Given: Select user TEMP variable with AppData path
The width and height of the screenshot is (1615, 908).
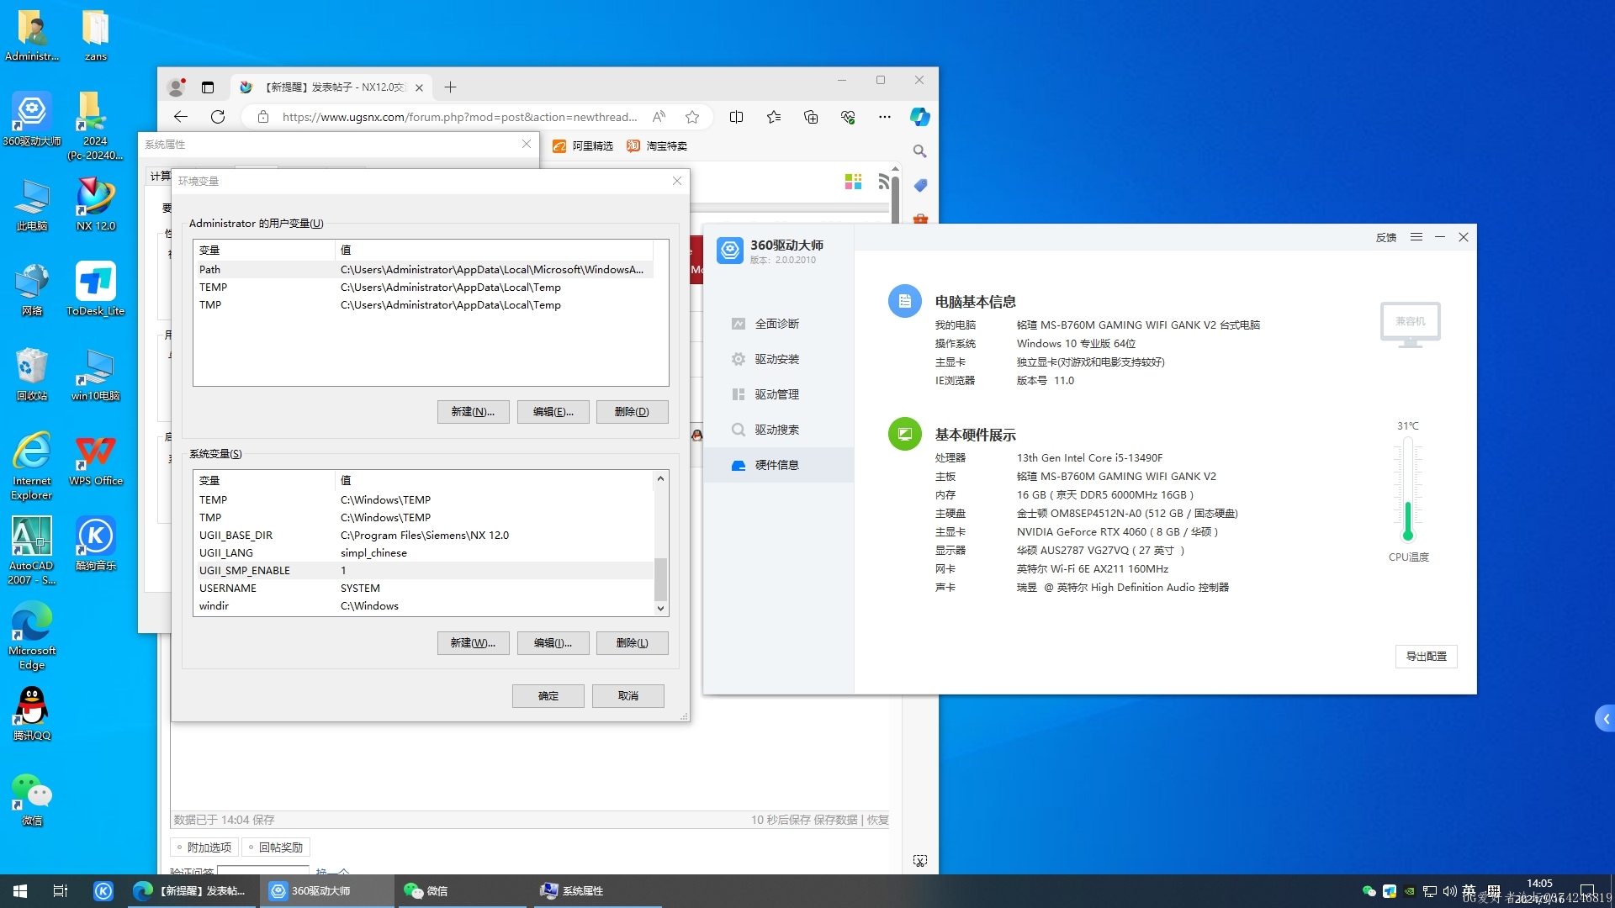Looking at the screenshot, I should (423, 288).
